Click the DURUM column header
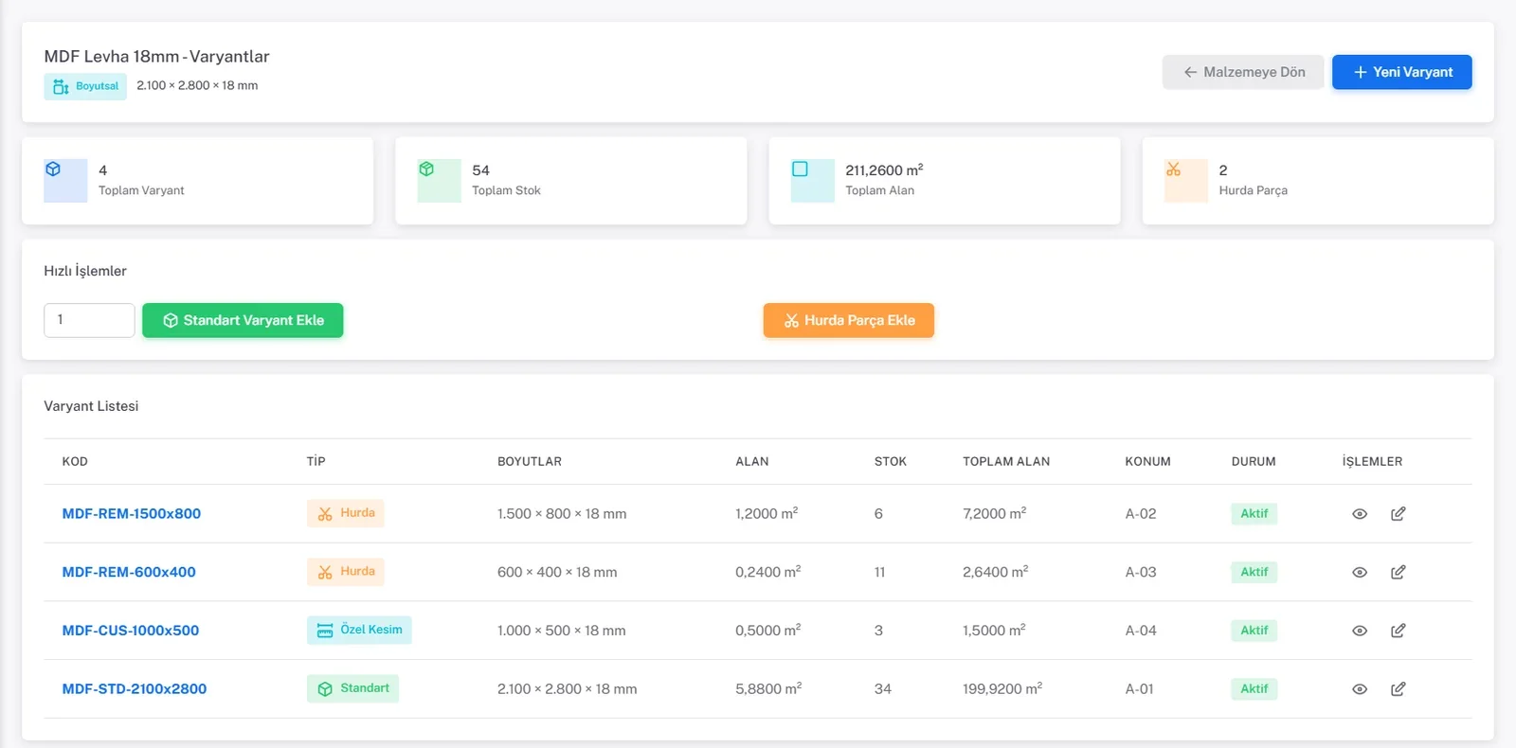Image resolution: width=1516 pixels, height=748 pixels. coord(1254,462)
